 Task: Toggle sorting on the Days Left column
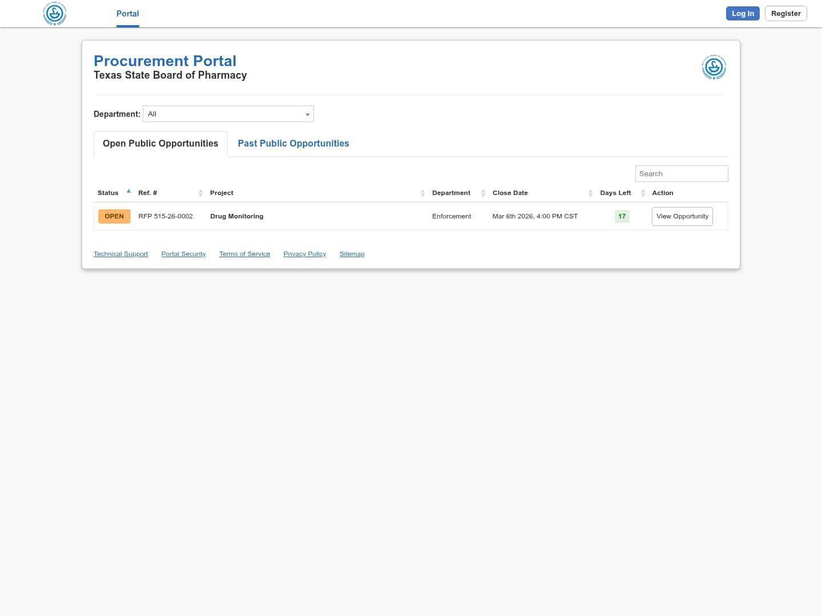point(643,193)
